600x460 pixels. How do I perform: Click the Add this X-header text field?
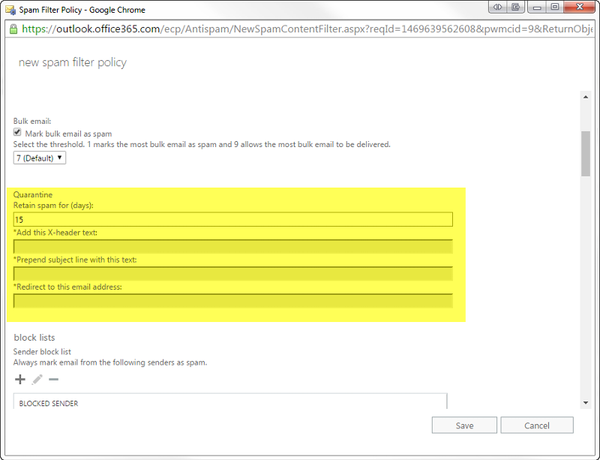[233, 247]
